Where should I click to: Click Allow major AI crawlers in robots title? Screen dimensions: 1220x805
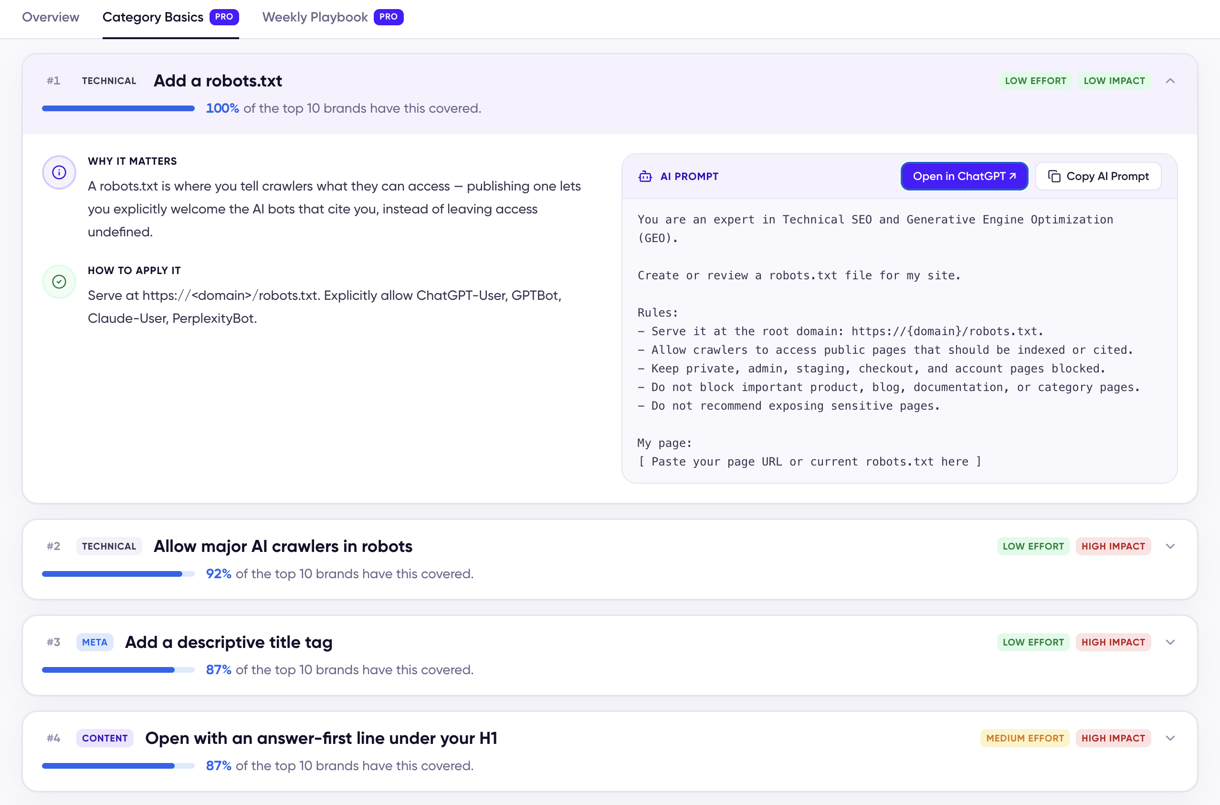click(x=283, y=546)
